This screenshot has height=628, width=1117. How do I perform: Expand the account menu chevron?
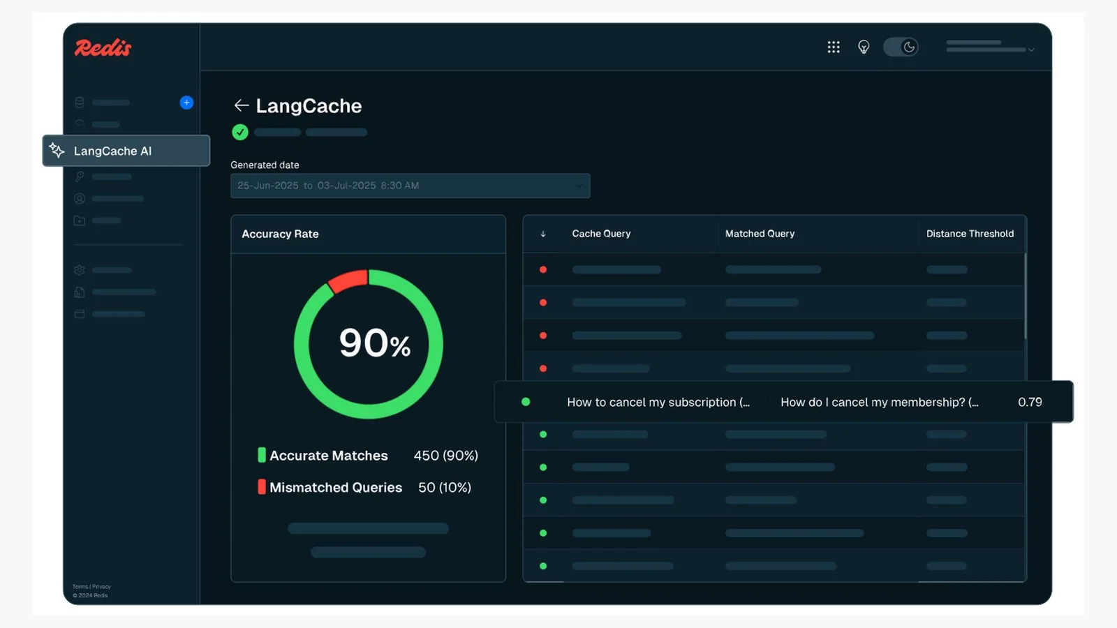[x=1031, y=50]
